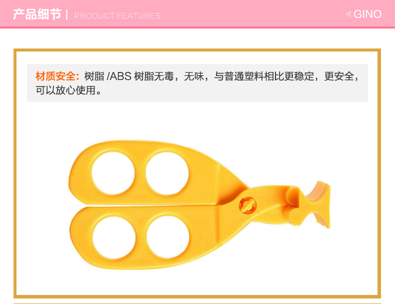The width and height of the screenshot is (395, 304).
Task: Click the bottom-right finger hole of scissors
Action: pyautogui.click(x=168, y=237)
